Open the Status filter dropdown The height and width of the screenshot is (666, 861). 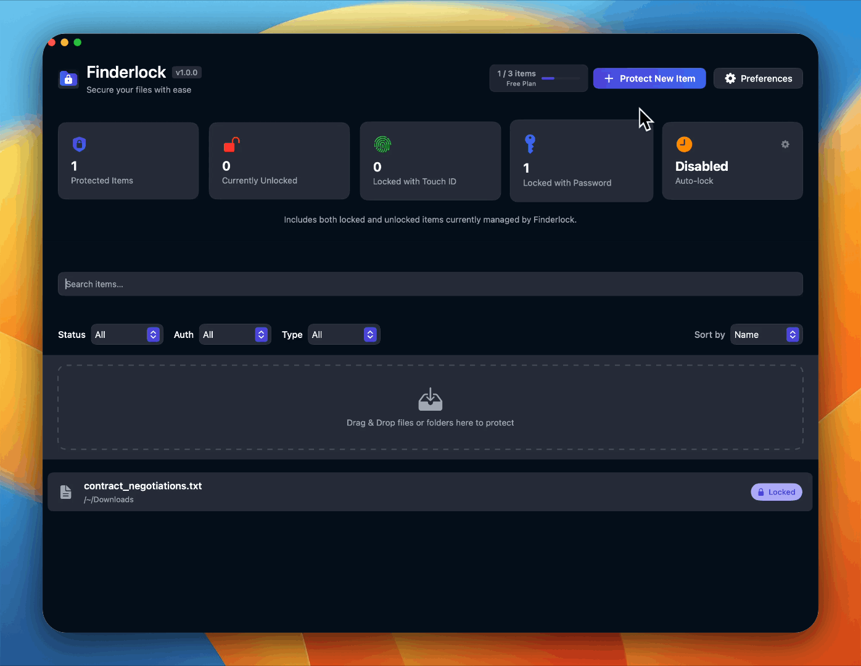coord(127,334)
